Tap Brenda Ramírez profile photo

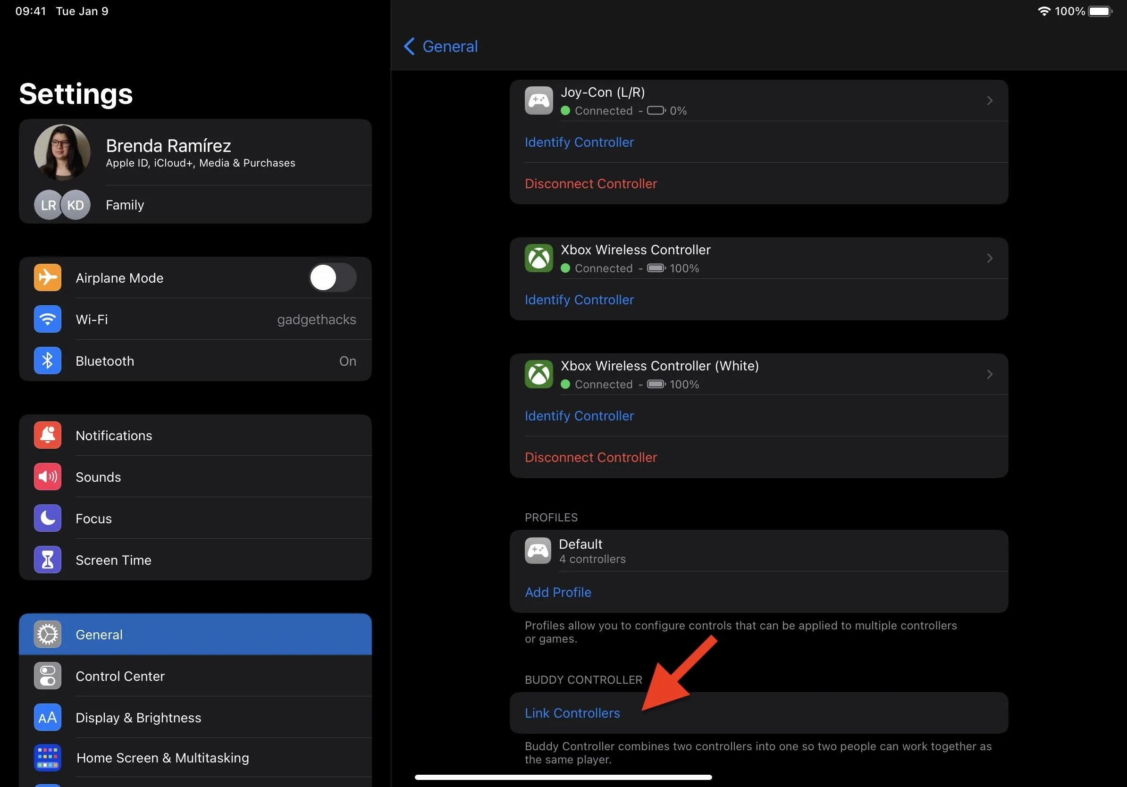(62, 152)
